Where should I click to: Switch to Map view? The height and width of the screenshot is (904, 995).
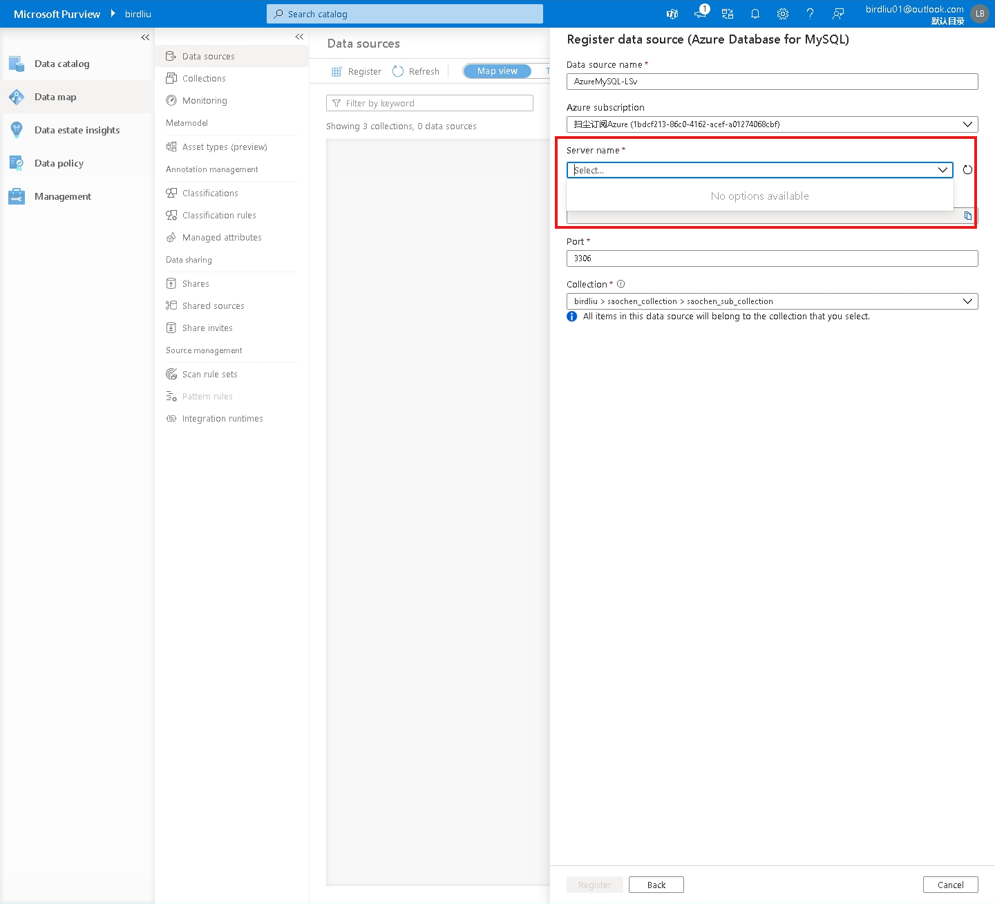496,70
